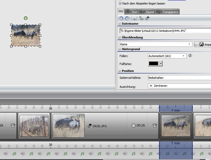Click the undo arrow in the Bild toolbar
This screenshot has height=160, width=211.
pos(121,18)
